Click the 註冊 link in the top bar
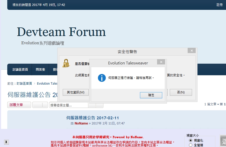 (220, 5)
